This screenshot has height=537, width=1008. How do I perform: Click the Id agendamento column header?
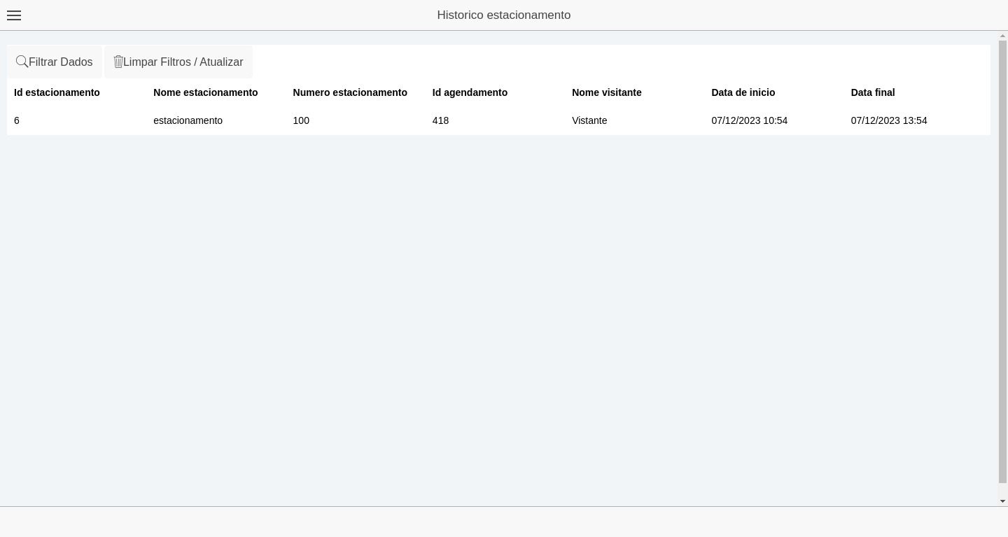(x=470, y=92)
